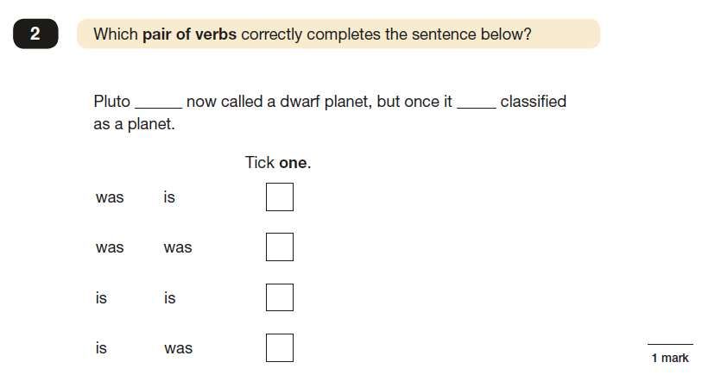
Task: Select the word 'was' in the last option row
Action: click(x=179, y=348)
